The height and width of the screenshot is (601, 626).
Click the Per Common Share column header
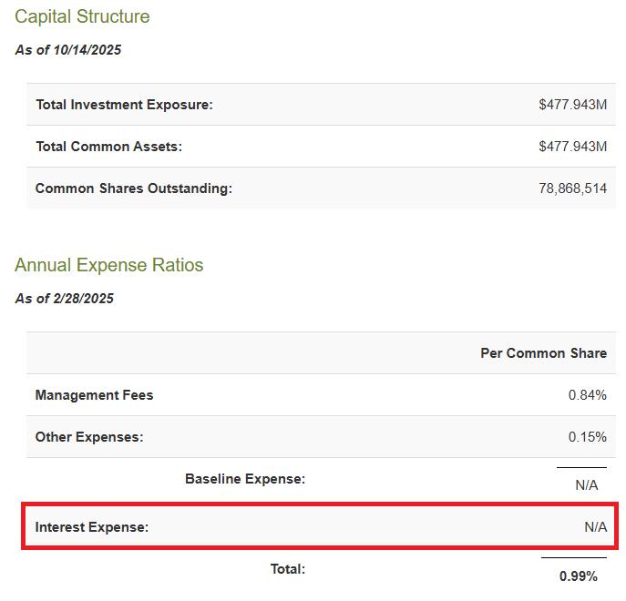543,353
